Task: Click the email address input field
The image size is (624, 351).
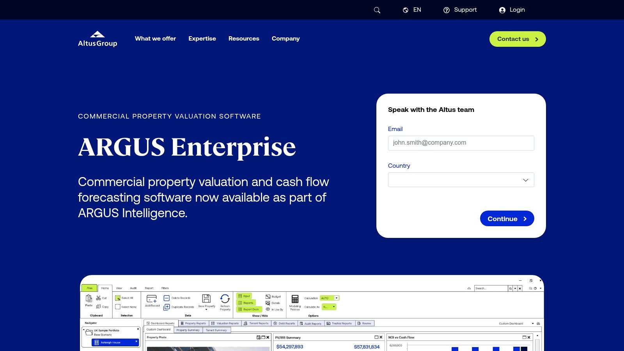Action: pos(461,143)
